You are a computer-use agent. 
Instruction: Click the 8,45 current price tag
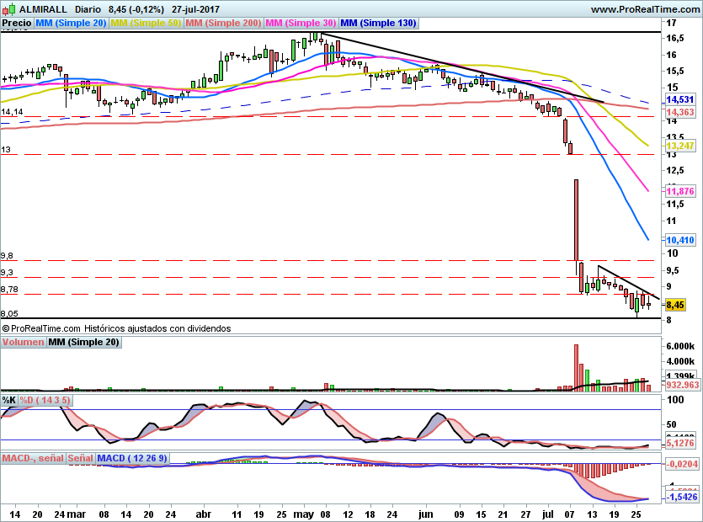pos(675,305)
